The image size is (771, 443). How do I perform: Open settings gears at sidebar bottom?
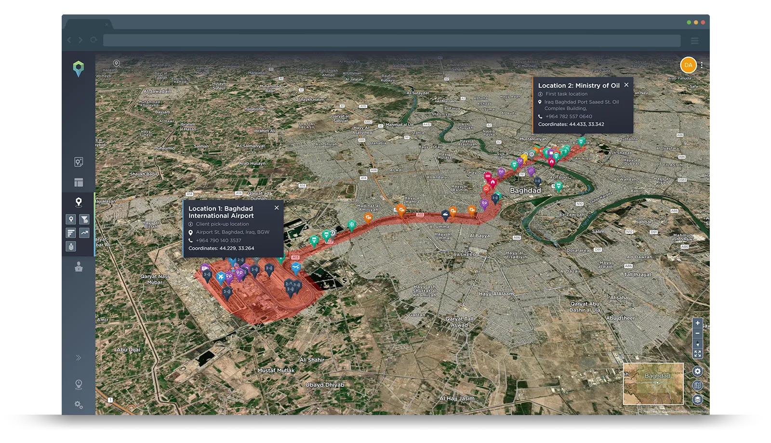[79, 405]
